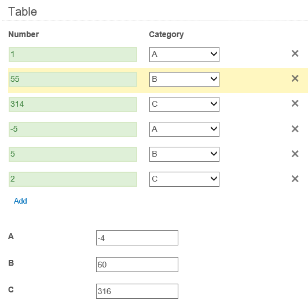This screenshot has height=304, width=308.
Task: Click the Add link below the table
Action: 20,201
